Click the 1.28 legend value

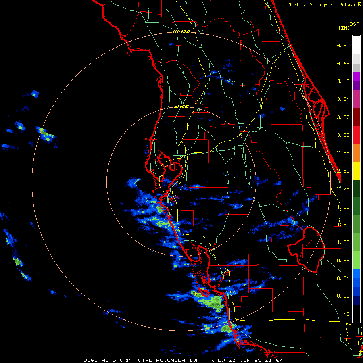click(343, 242)
